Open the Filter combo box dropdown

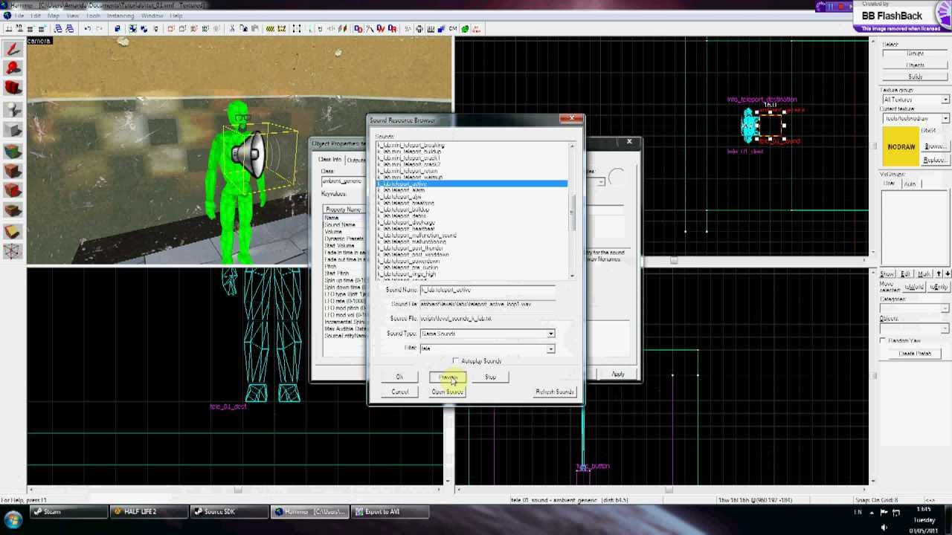click(550, 348)
